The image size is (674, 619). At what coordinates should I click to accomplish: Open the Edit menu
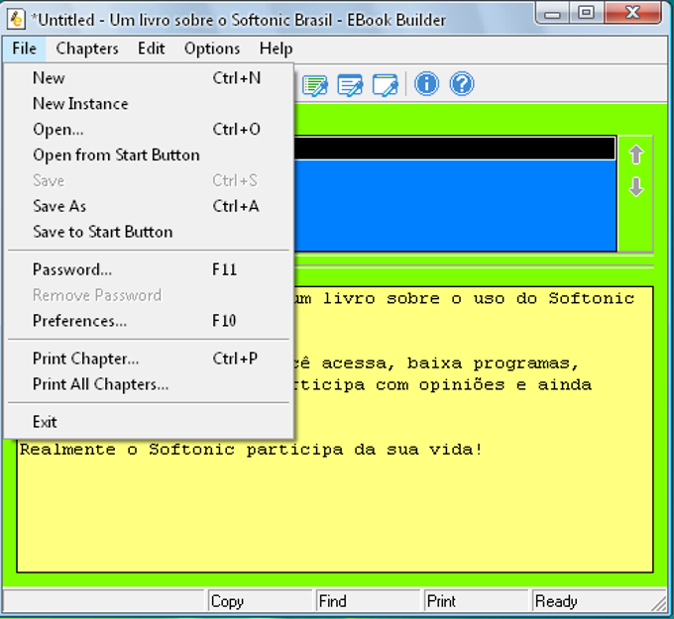click(151, 49)
